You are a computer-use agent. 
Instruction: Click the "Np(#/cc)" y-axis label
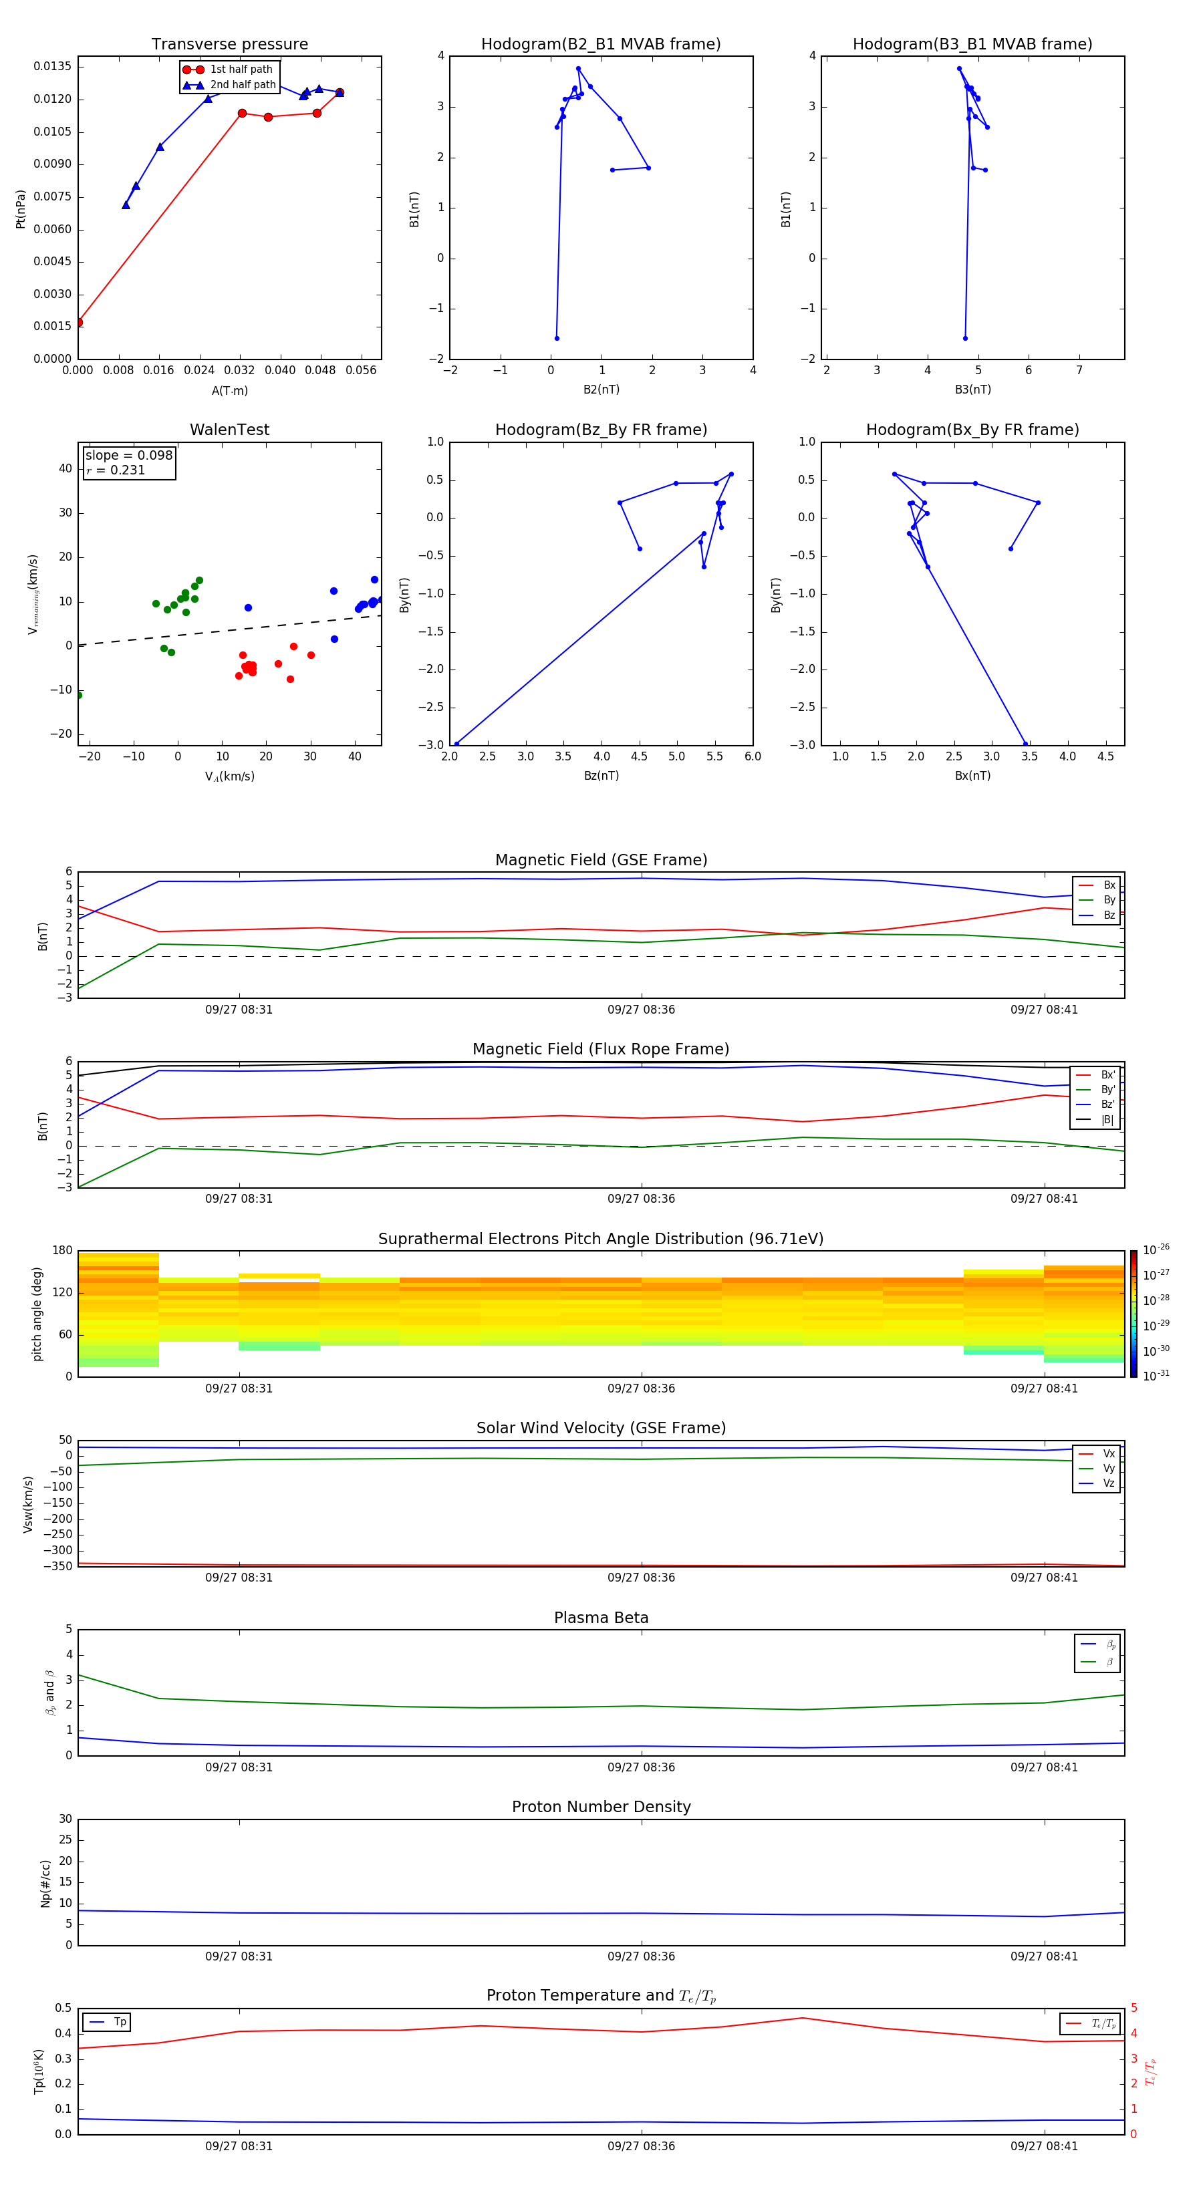click(45, 1883)
